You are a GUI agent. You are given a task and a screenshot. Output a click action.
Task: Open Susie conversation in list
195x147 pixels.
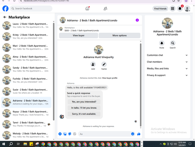click(26, 91)
